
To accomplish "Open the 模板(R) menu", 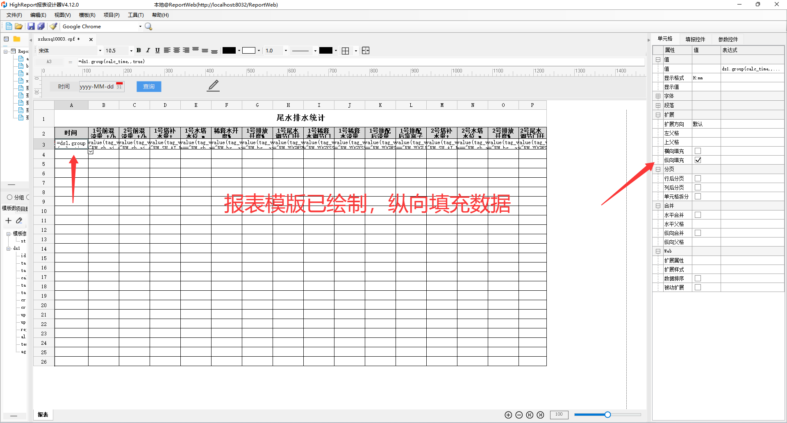I will tap(87, 15).
